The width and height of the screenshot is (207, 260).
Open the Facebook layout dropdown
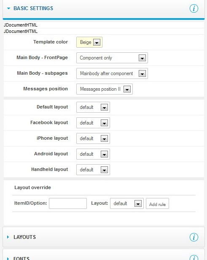(93, 123)
